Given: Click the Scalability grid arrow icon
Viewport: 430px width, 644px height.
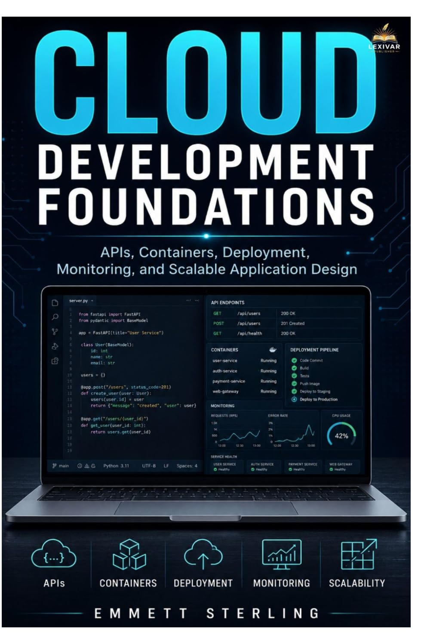Looking at the screenshot, I should point(358,555).
